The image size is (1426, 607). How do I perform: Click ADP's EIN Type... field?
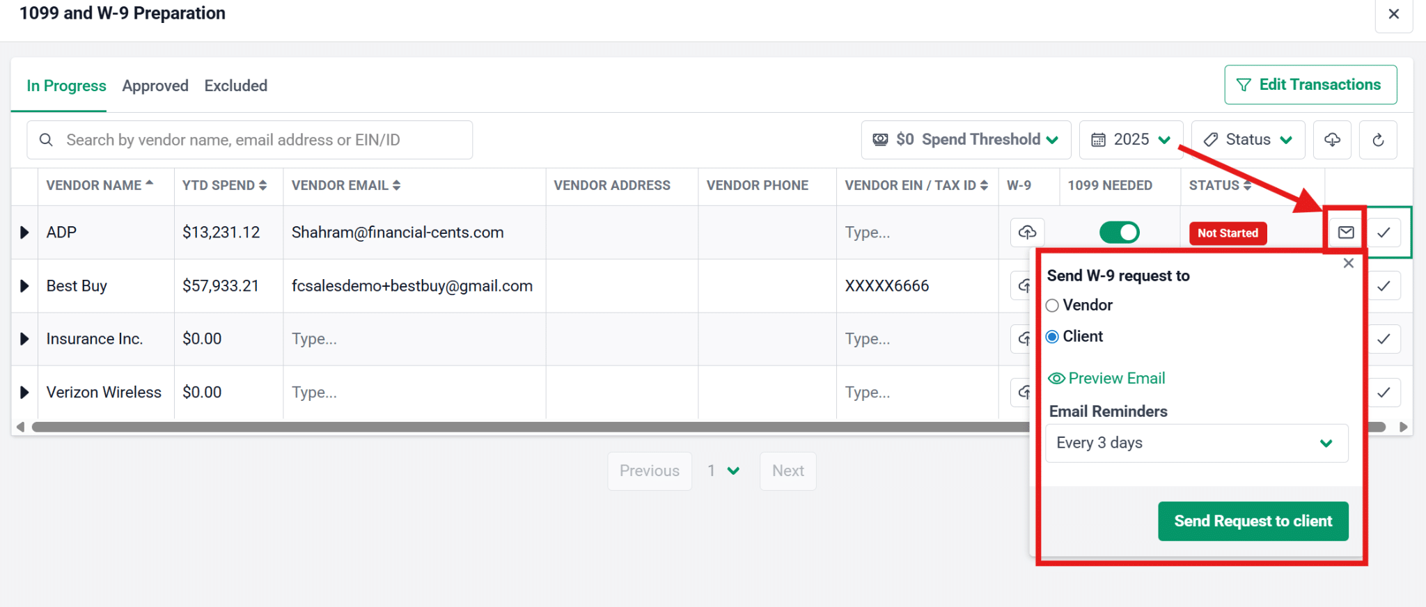pos(917,232)
